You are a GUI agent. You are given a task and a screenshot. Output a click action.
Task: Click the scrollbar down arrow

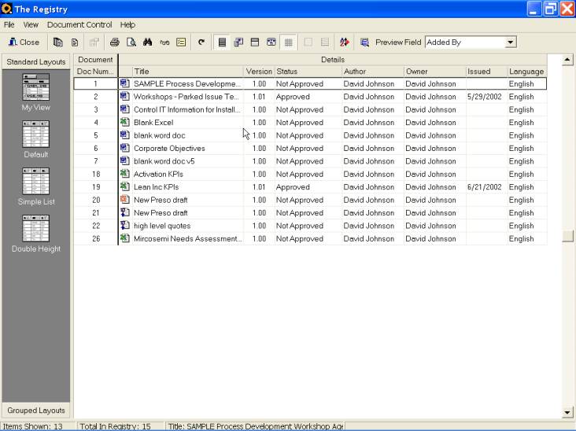[567, 412]
